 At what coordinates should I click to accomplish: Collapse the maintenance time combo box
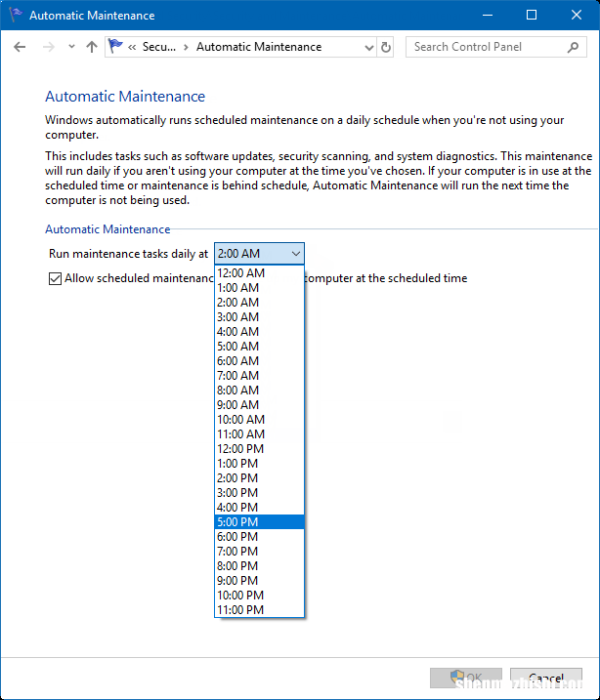pos(259,254)
